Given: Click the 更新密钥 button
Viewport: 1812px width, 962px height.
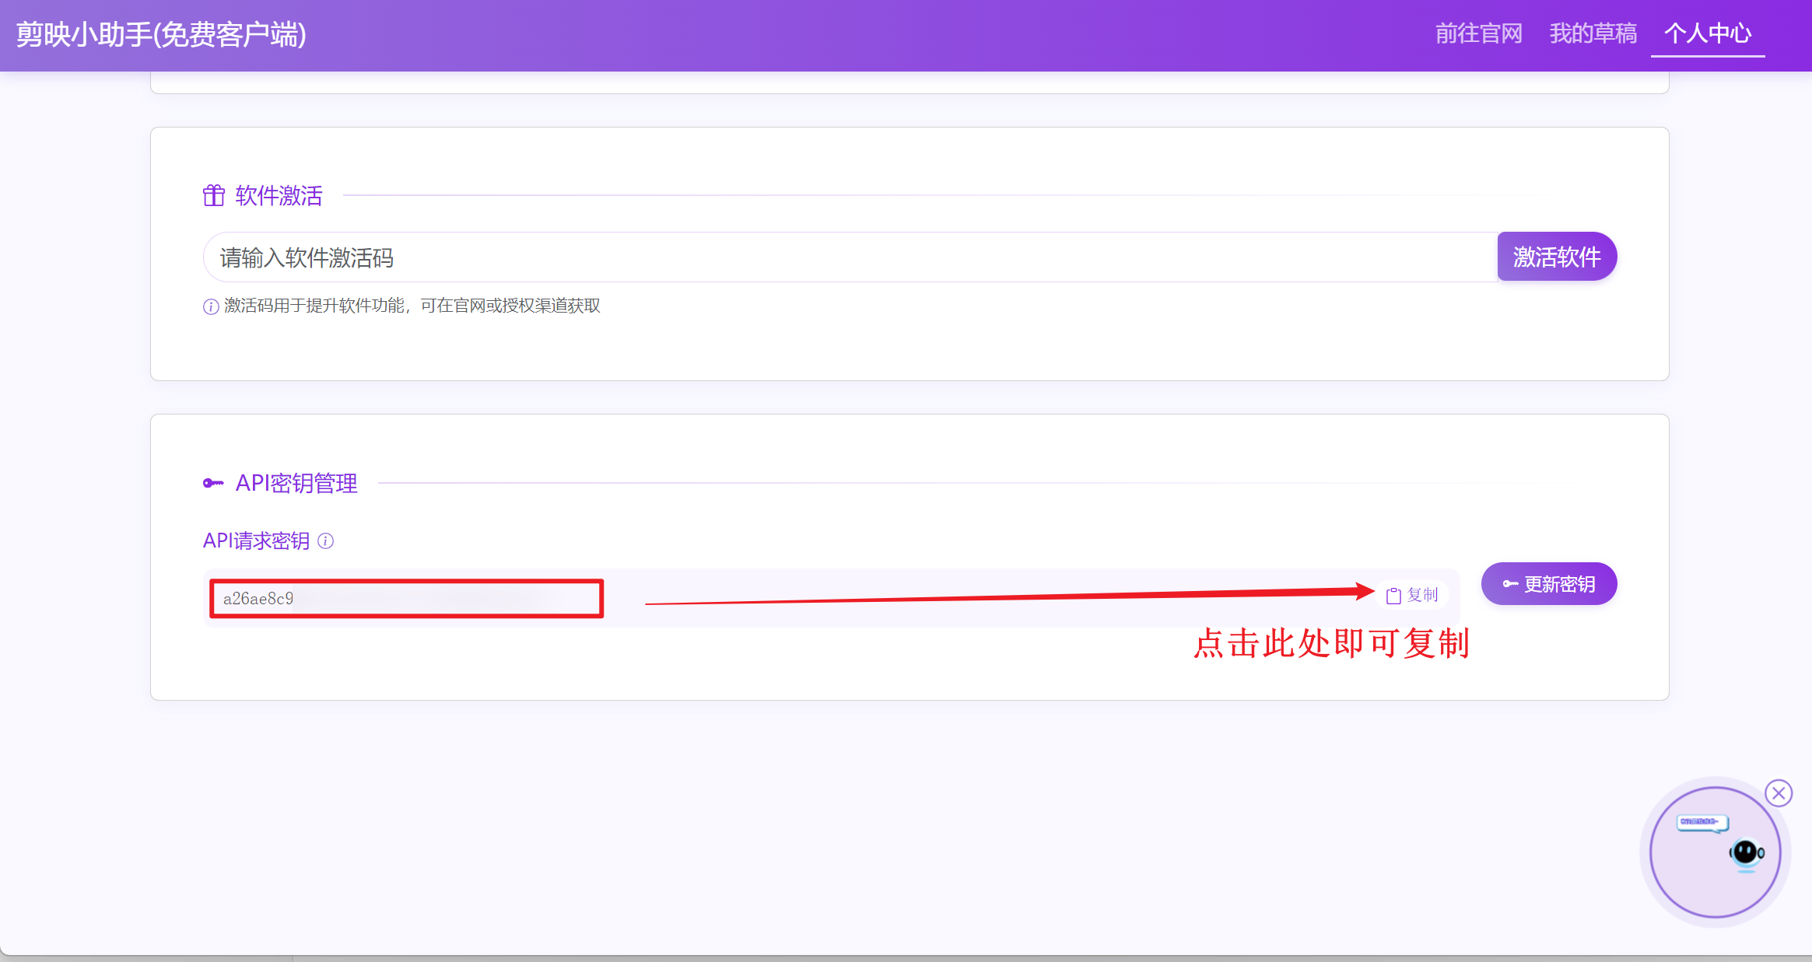Looking at the screenshot, I should click(x=1549, y=584).
